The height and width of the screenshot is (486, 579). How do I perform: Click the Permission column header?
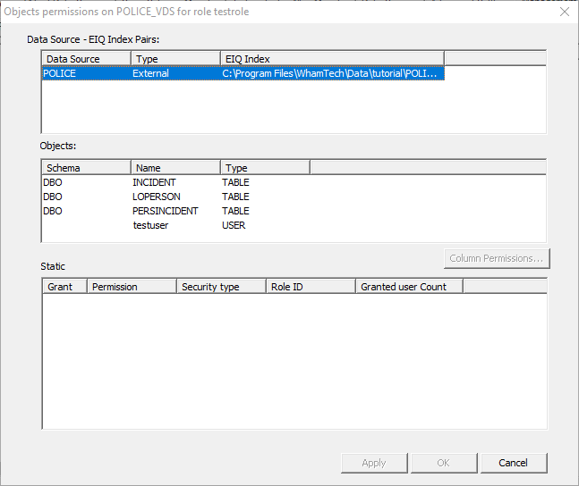pos(131,287)
